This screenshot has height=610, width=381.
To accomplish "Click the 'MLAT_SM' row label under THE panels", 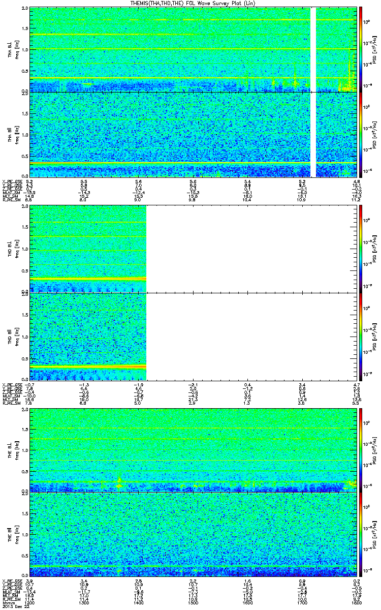I will tap(11, 592).
